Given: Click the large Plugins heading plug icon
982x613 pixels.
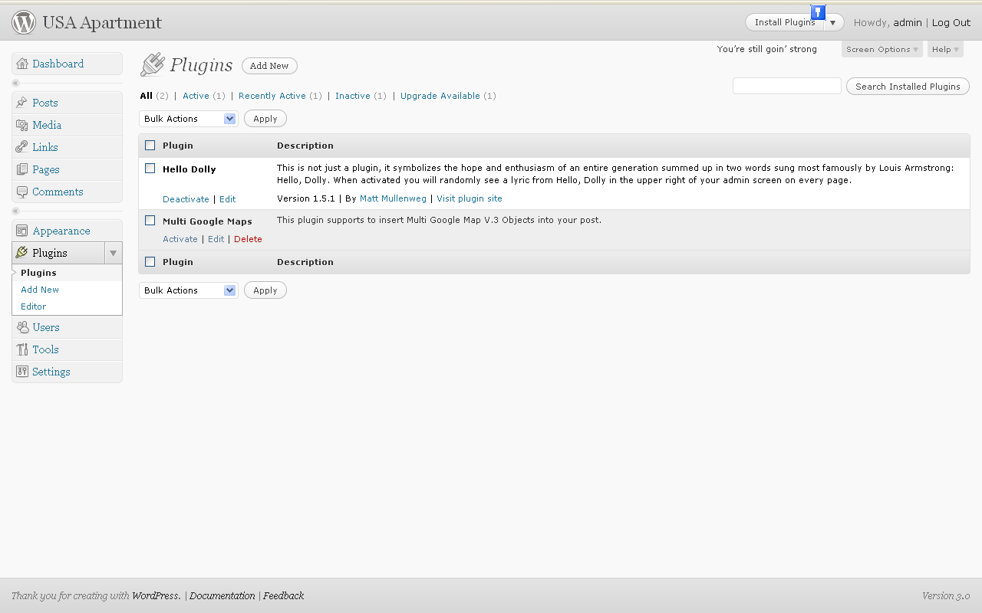Looking at the screenshot, I should coord(152,65).
